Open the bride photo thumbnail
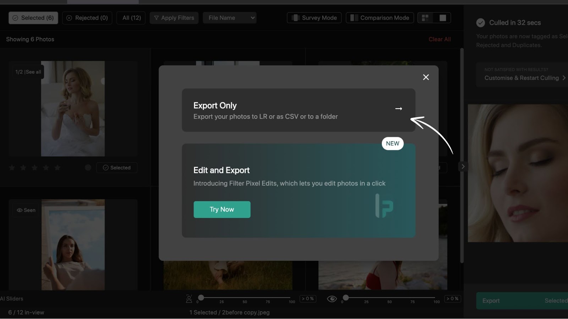The height and width of the screenshot is (319, 568). [73, 108]
